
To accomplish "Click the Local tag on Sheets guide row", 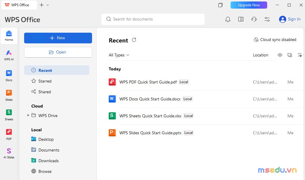I will 189,116.
